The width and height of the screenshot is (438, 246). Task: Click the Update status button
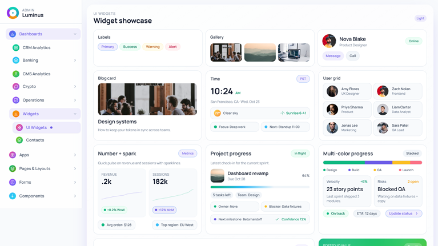coord(403,213)
